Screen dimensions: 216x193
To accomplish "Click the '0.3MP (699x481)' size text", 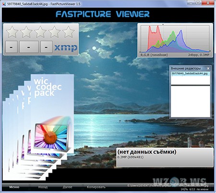I will pos(131,157).
